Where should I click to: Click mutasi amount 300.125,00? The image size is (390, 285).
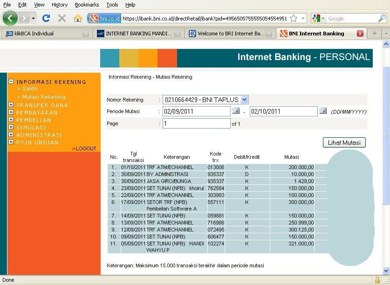[301, 230]
